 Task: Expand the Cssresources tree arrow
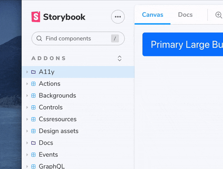tap(27, 119)
